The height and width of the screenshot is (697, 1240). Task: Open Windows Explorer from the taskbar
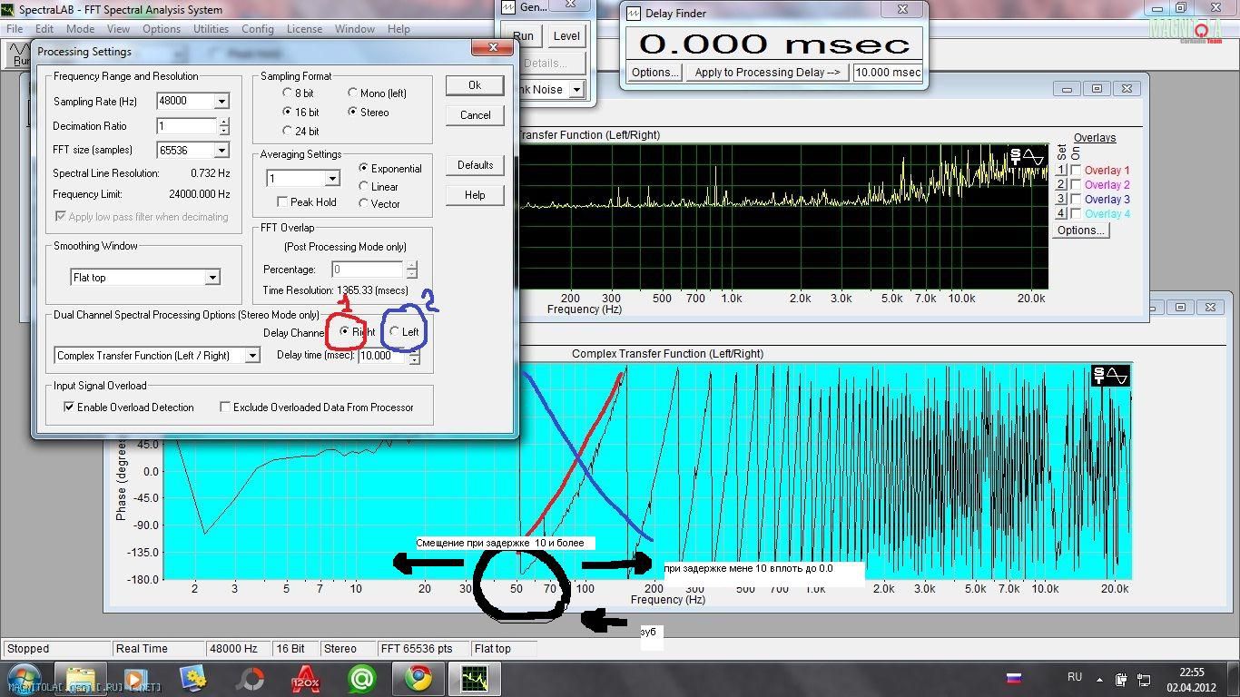coord(81,679)
